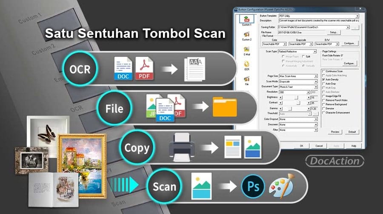The width and height of the screenshot is (383, 214).
Task: Tick the Split checkbox under Scan Type
Action: coord(303,56)
